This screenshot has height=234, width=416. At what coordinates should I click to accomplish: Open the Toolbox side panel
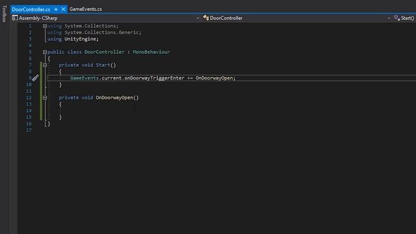[x=4, y=14]
